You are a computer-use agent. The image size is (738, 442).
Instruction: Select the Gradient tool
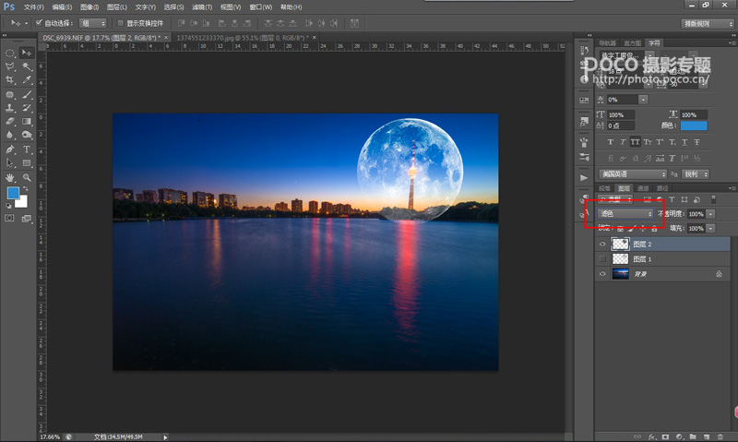coord(27,122)
